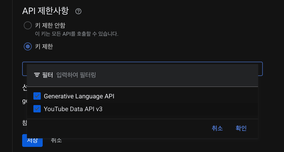The height and width of the screenshot is (152, 284).
Task: Click the API 제한사항 section heading
Action: 45,11
